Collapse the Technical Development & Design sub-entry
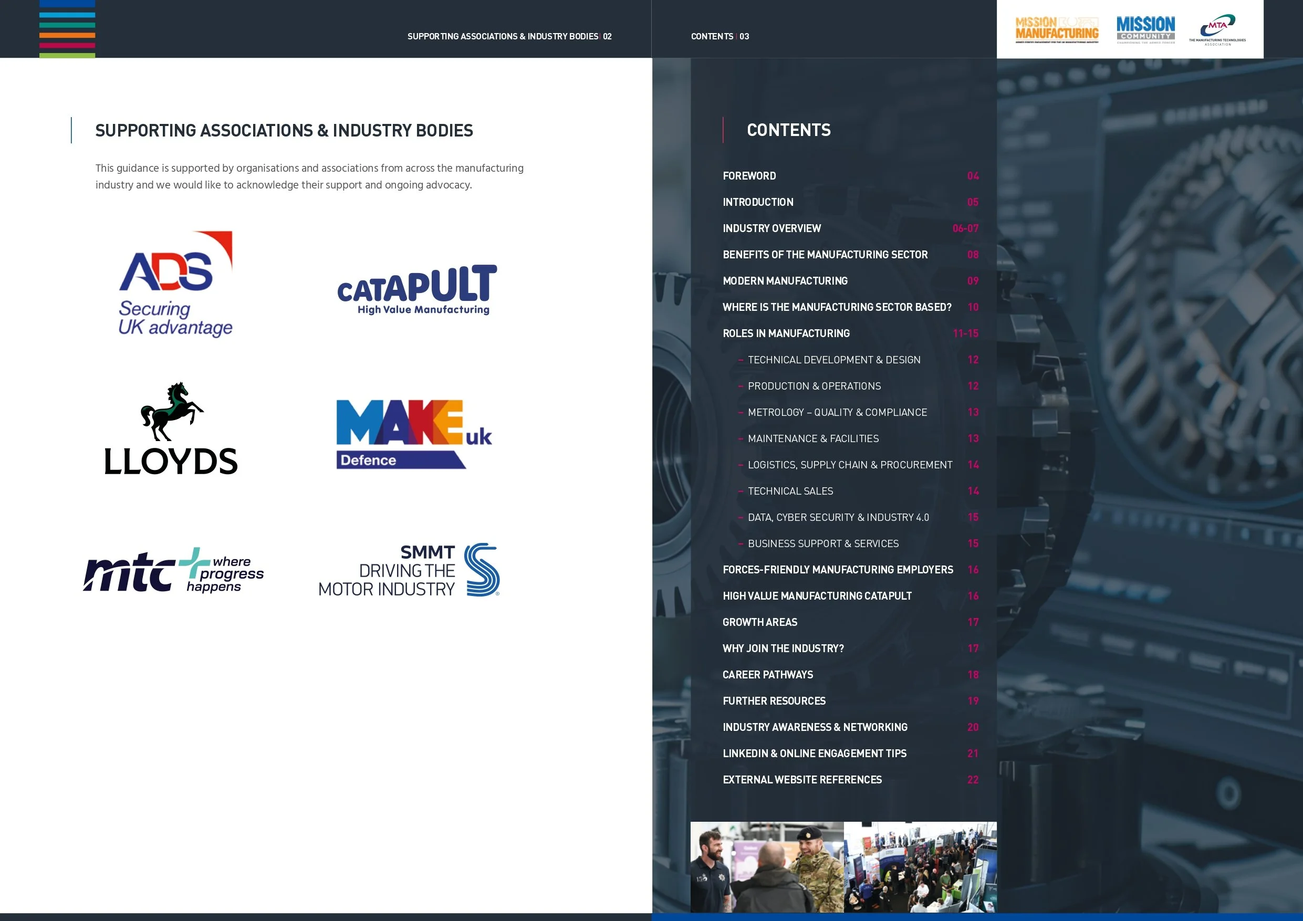Image resolution: width=1303 pixels, height=921 pixels. pos(834,359)
